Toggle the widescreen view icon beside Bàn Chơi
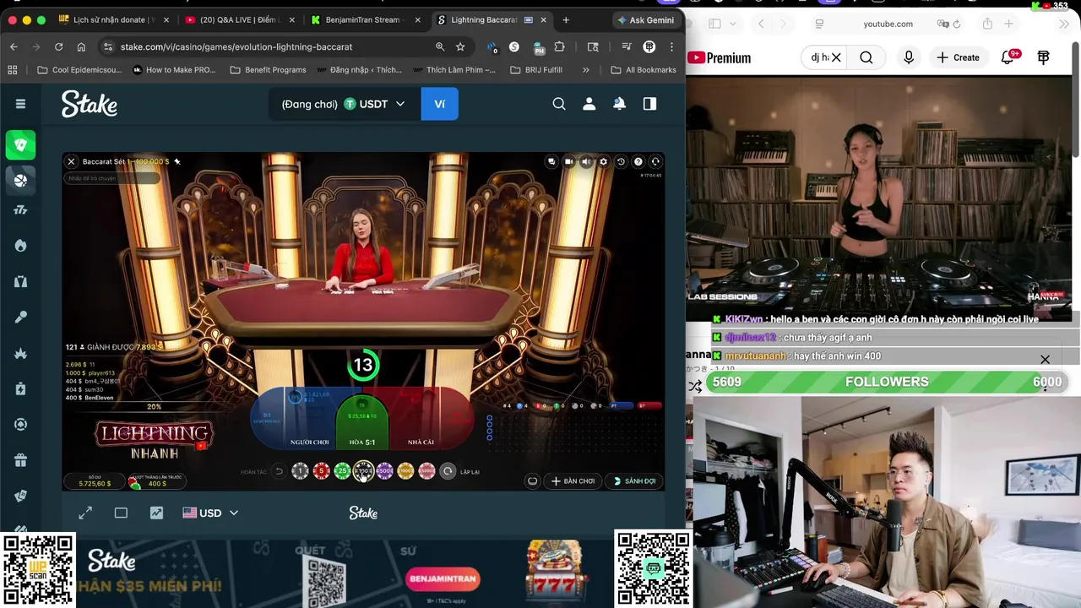The height and width of the screenshot is (608, 1081). pyautogui.click(x=533, y=480)
